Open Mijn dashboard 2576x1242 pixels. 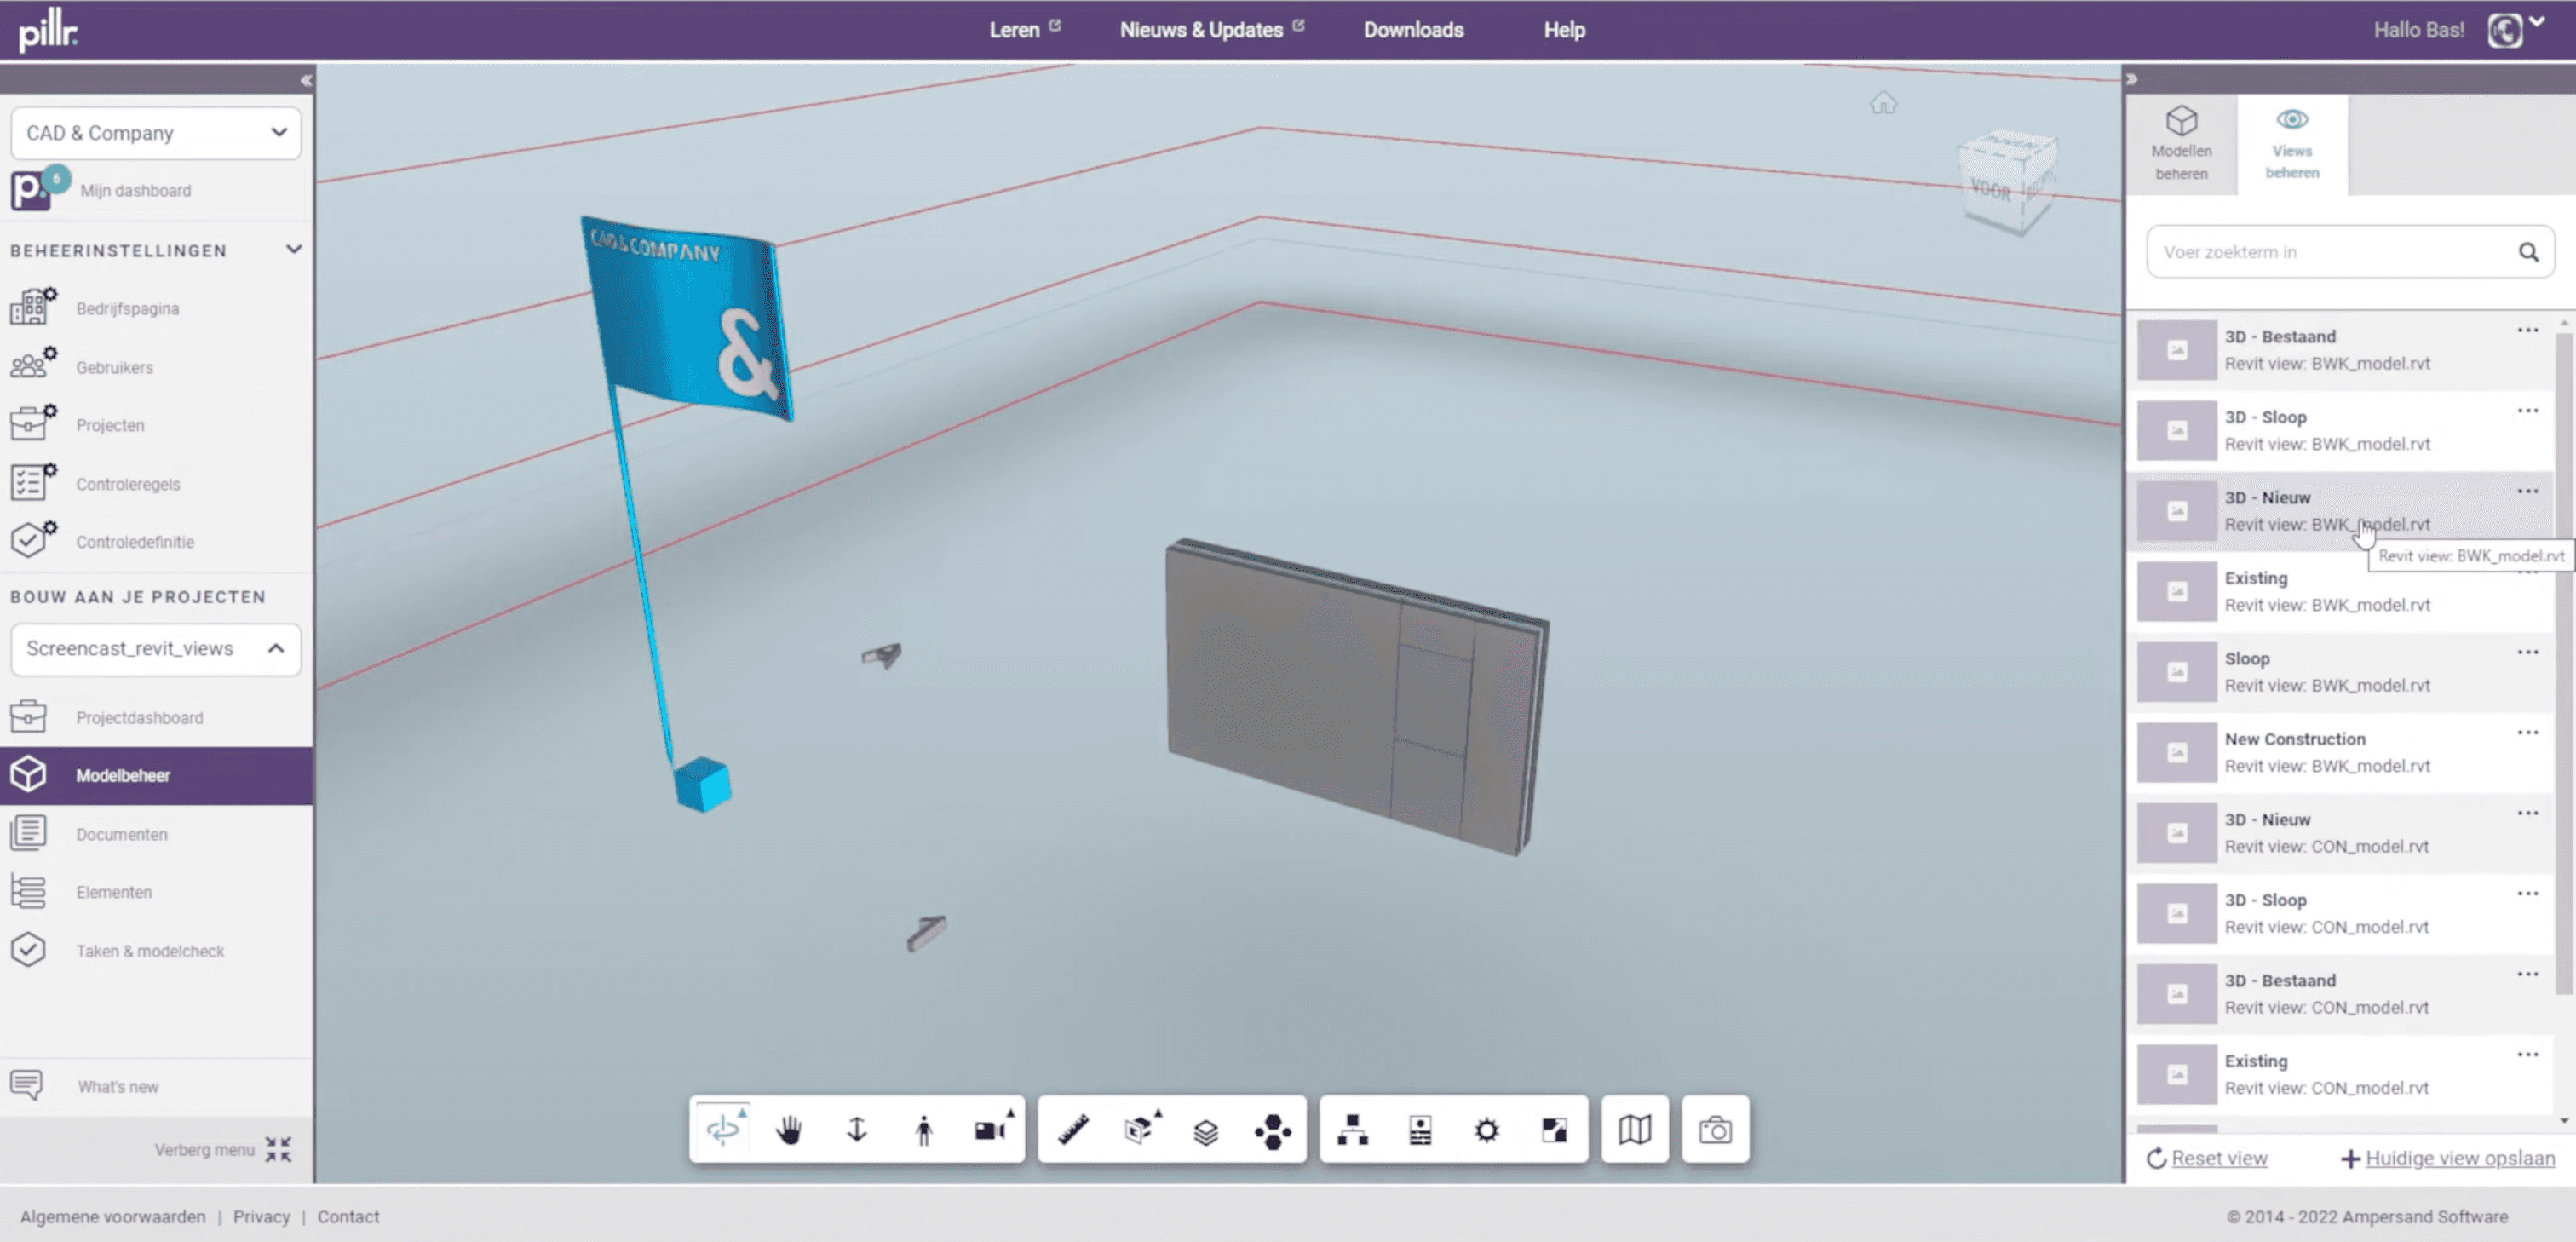coord(136,190)
